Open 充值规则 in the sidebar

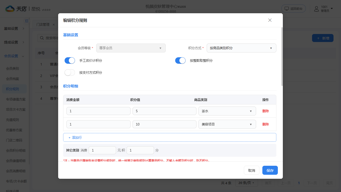click(12, 120)
